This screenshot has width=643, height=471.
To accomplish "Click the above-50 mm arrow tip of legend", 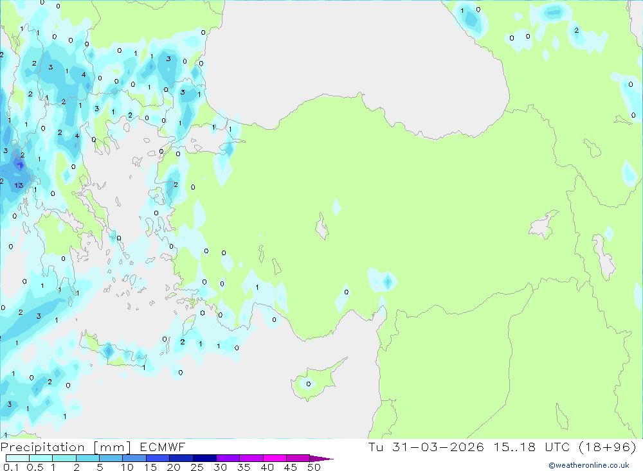I will click(x=321, y=459).
